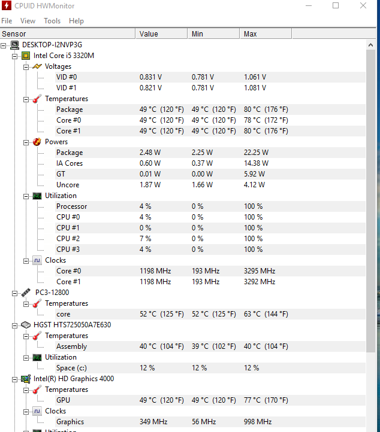Open the File menu

tap(7, 21)
